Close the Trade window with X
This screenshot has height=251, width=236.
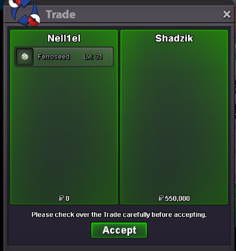click(227, 15)
